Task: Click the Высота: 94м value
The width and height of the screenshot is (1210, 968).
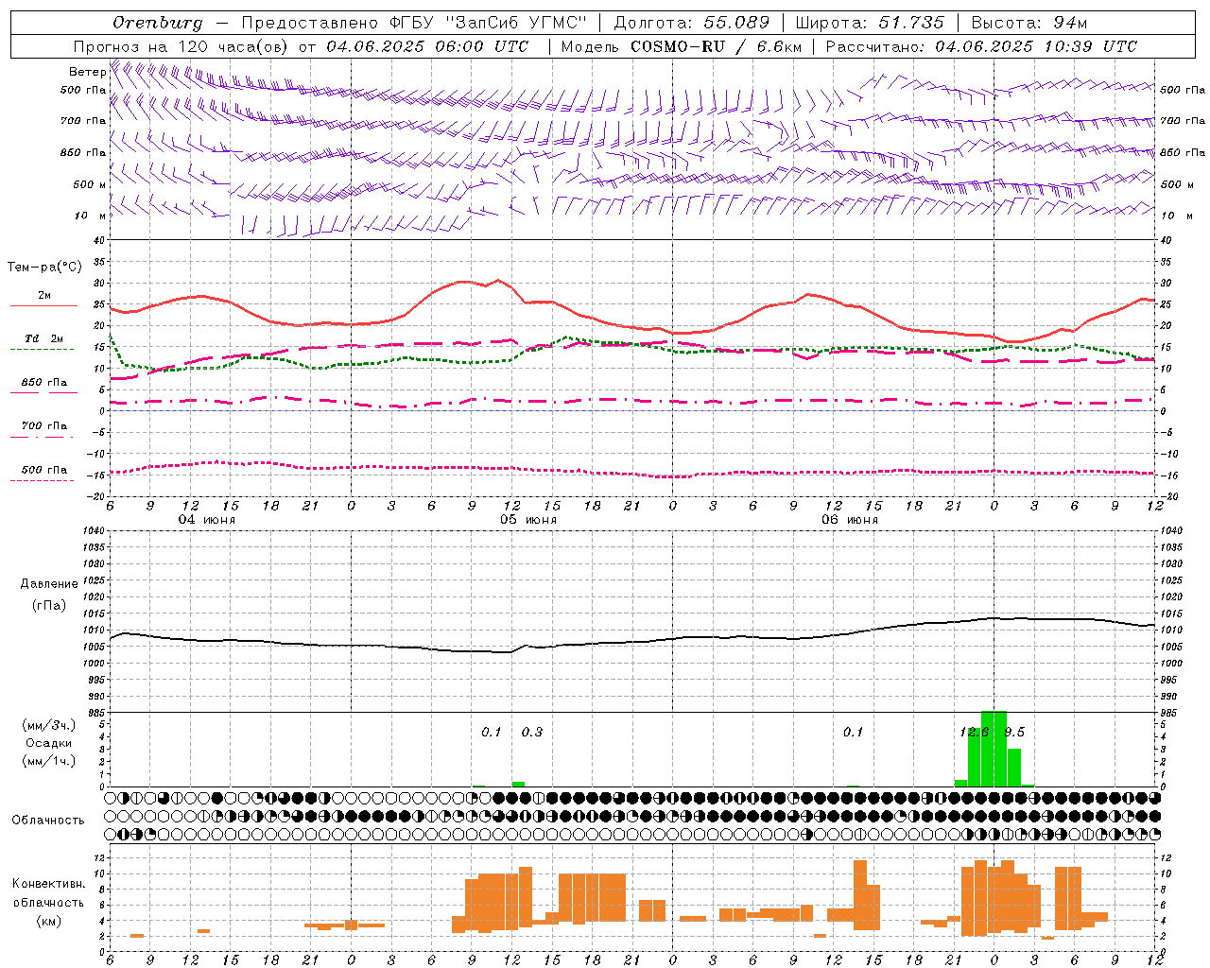Action: (x=1029, y=23)
